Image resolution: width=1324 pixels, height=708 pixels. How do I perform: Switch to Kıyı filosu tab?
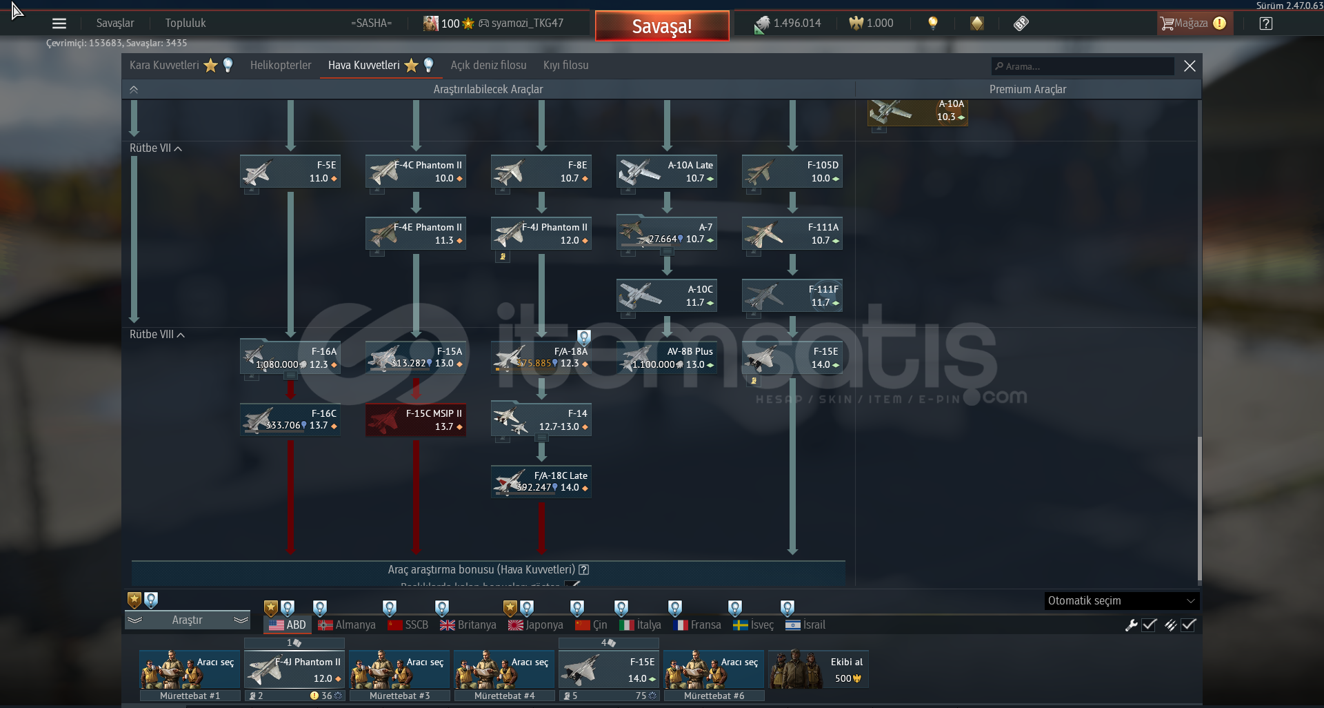(566, 66)
